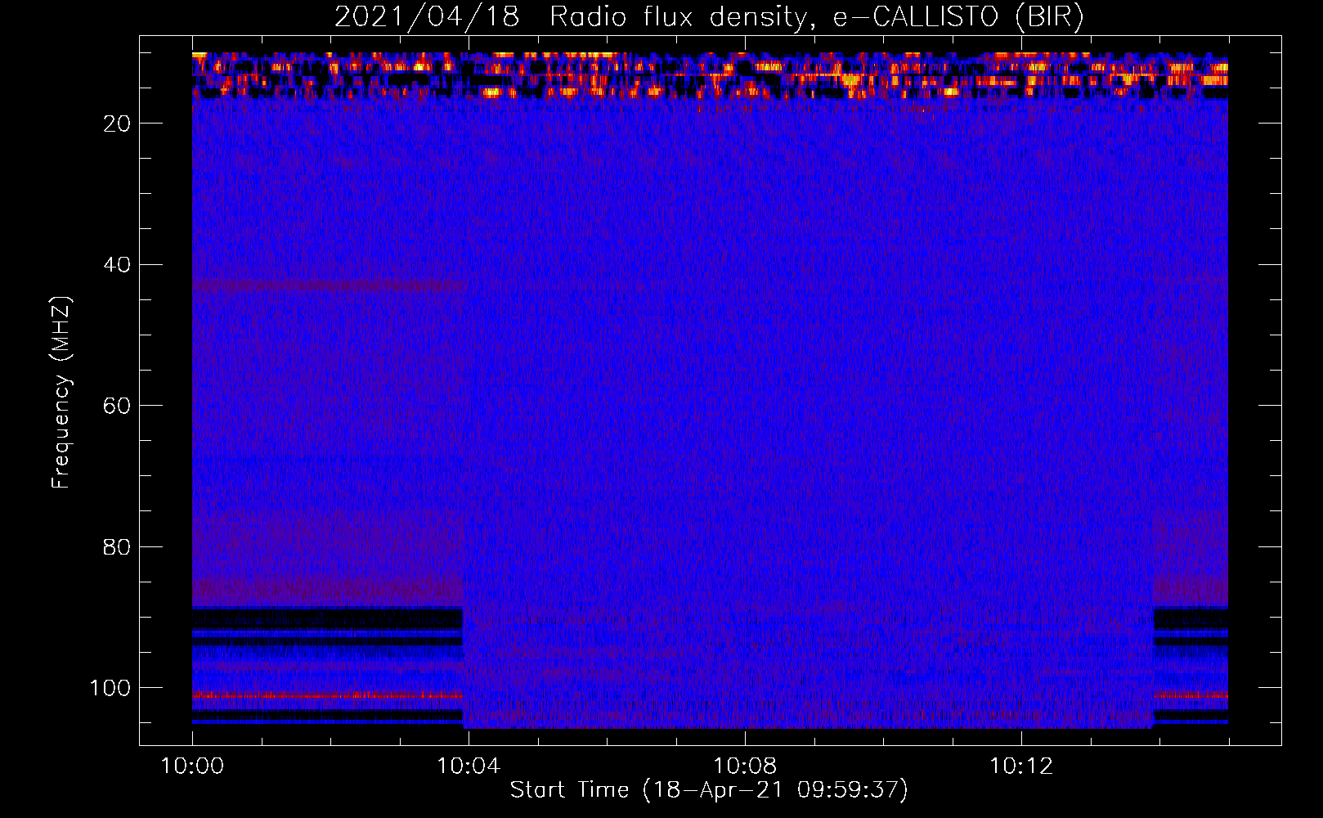Click the "Start Time (18-Apr-21 09:59:37)" label
1323x818 pixels.
click(709, 790)
